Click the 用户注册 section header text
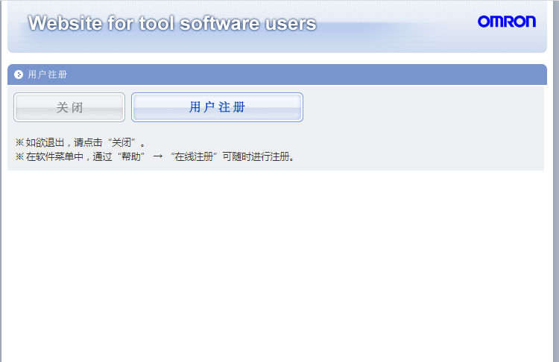 pyautogui.click(x=47, y=74)
